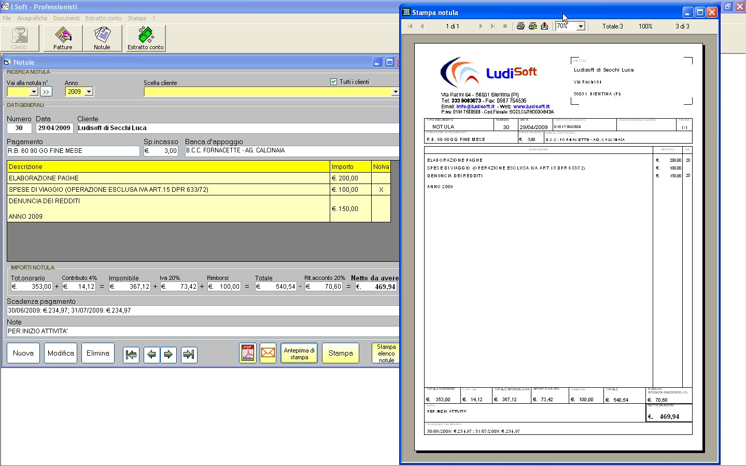This screenshot has width=746, height=466.
Task: Click the Contributo 4% field 14,12
Action: [x=79, y=286]
